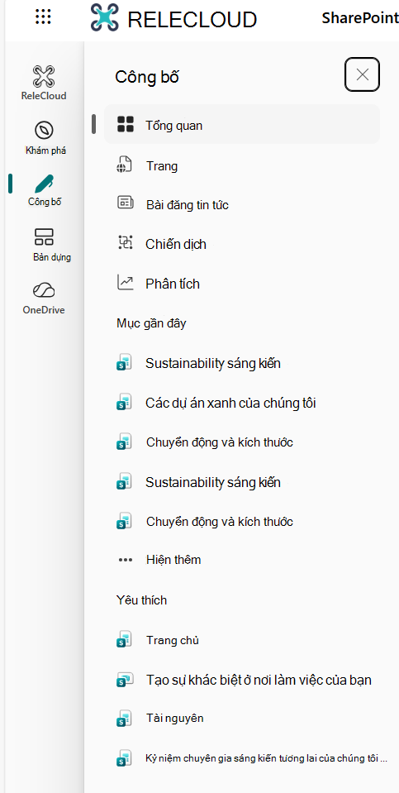Image resolution: width=399 pixels, height=793 pixels.
Task: Click the Trang page globe icon
Action: click(124, 165)
